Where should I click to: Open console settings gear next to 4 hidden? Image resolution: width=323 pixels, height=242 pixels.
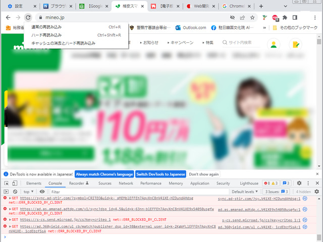pyautogui.click(x=317, y=192)
